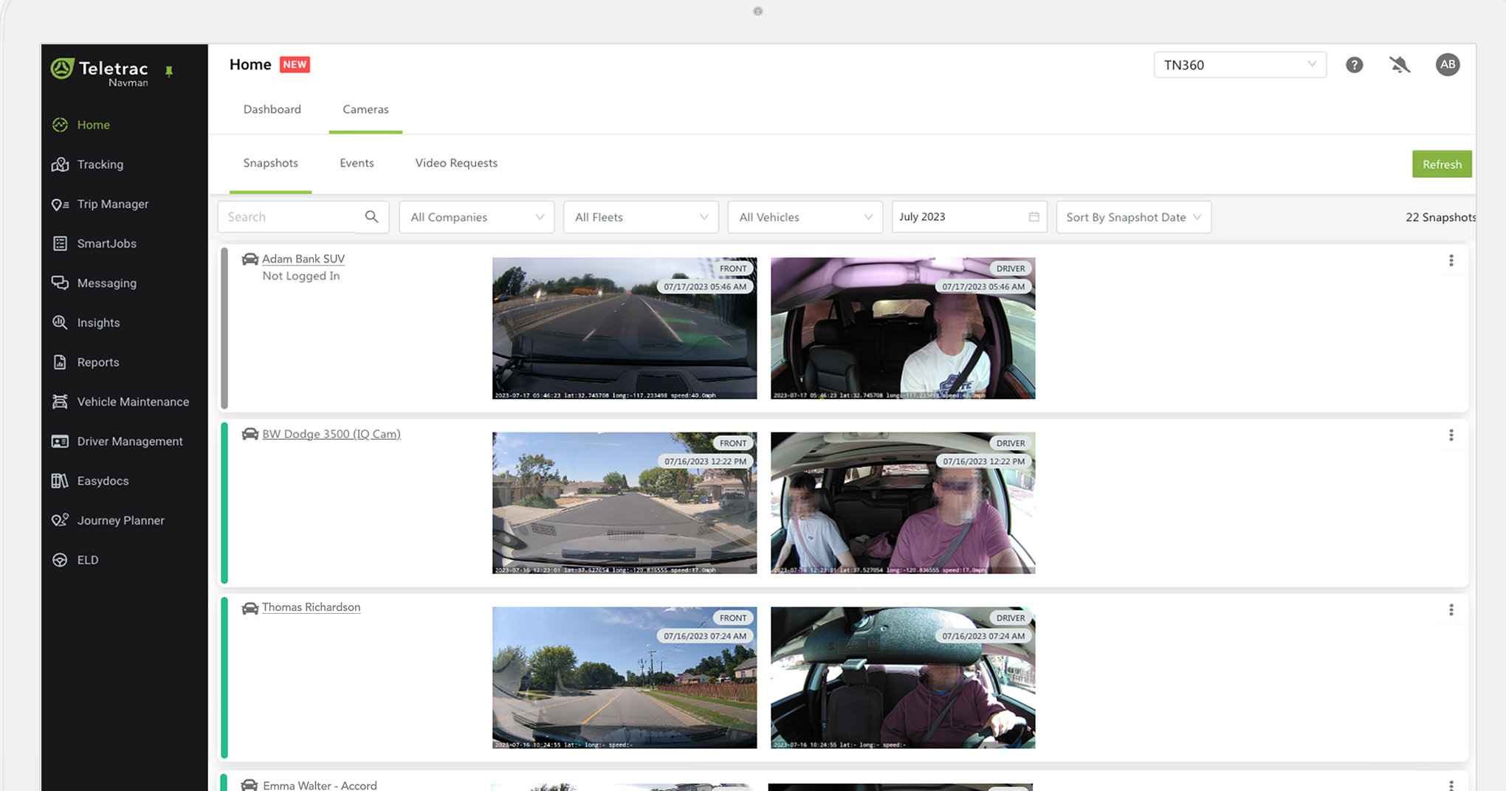Screen dimensions: 1506x791
Task: Click the Driver Management icon
Action: [61, 441]
